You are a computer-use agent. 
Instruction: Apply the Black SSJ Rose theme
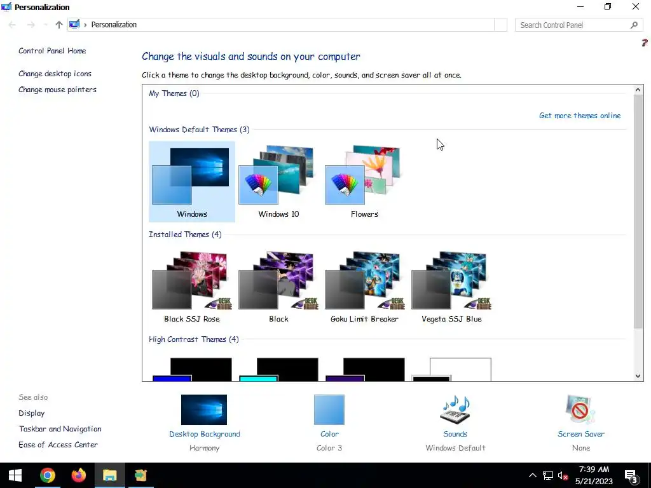click(x=192, y=287)
